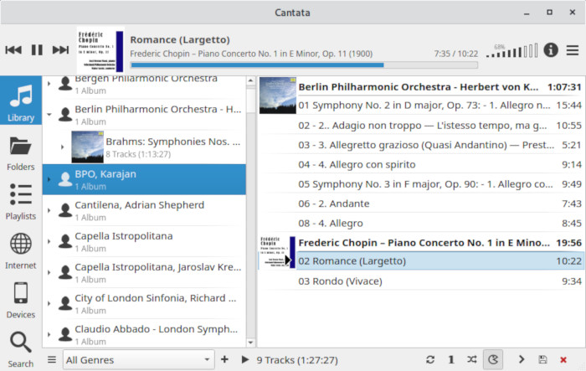Select Claudio Abbado - London Symph... artist

(x=144, y=335)
